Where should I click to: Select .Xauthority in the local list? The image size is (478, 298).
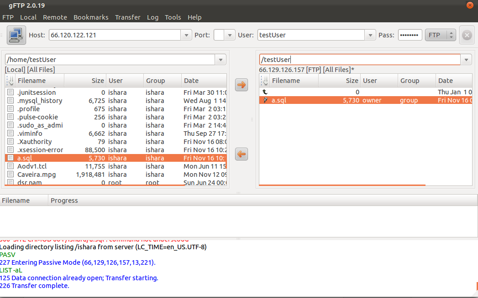pyautogui.click(x=116, y=142)
